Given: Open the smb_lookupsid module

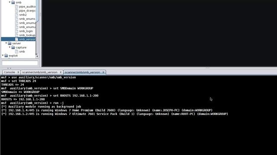Looking at the screenshot, I should click(x=27, y=35).
